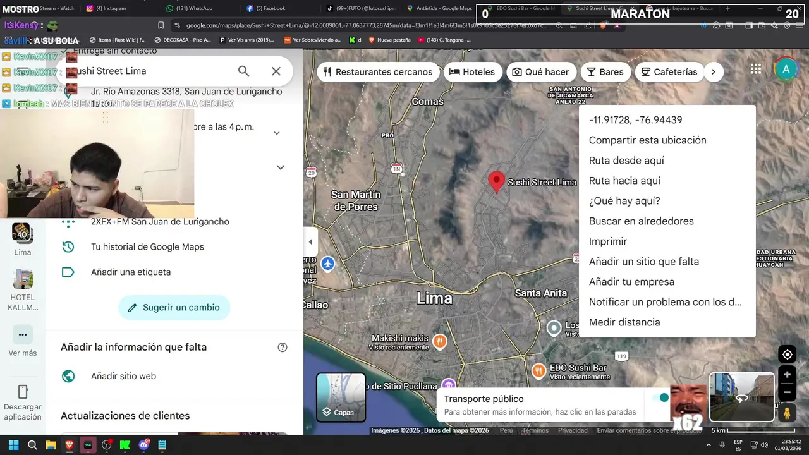
Task: Select the Cafeterías chip
Action: (x=669, y=72)
